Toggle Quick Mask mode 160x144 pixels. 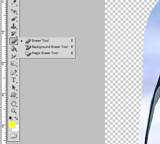pyautogui.click(x=14, y=136)
